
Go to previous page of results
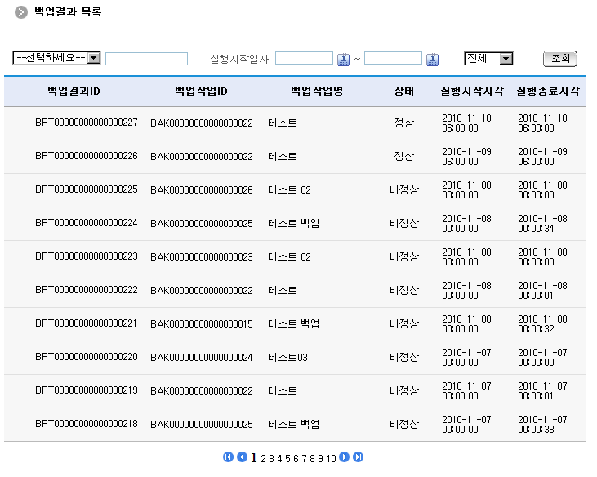(x=242, y=457)
